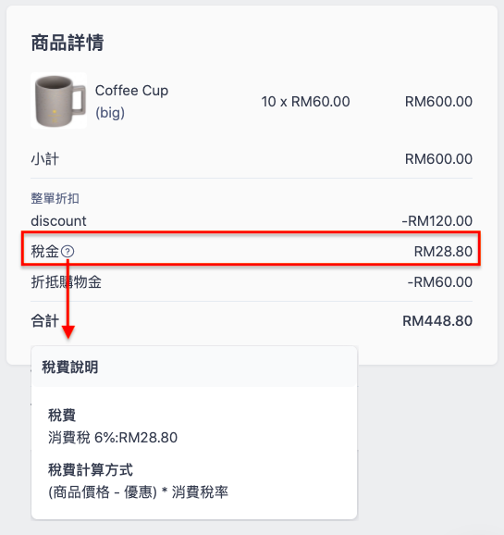Click the 折抵購物金 credit amount -RM60.00
The image size is (504, 535).
(440, 282)
